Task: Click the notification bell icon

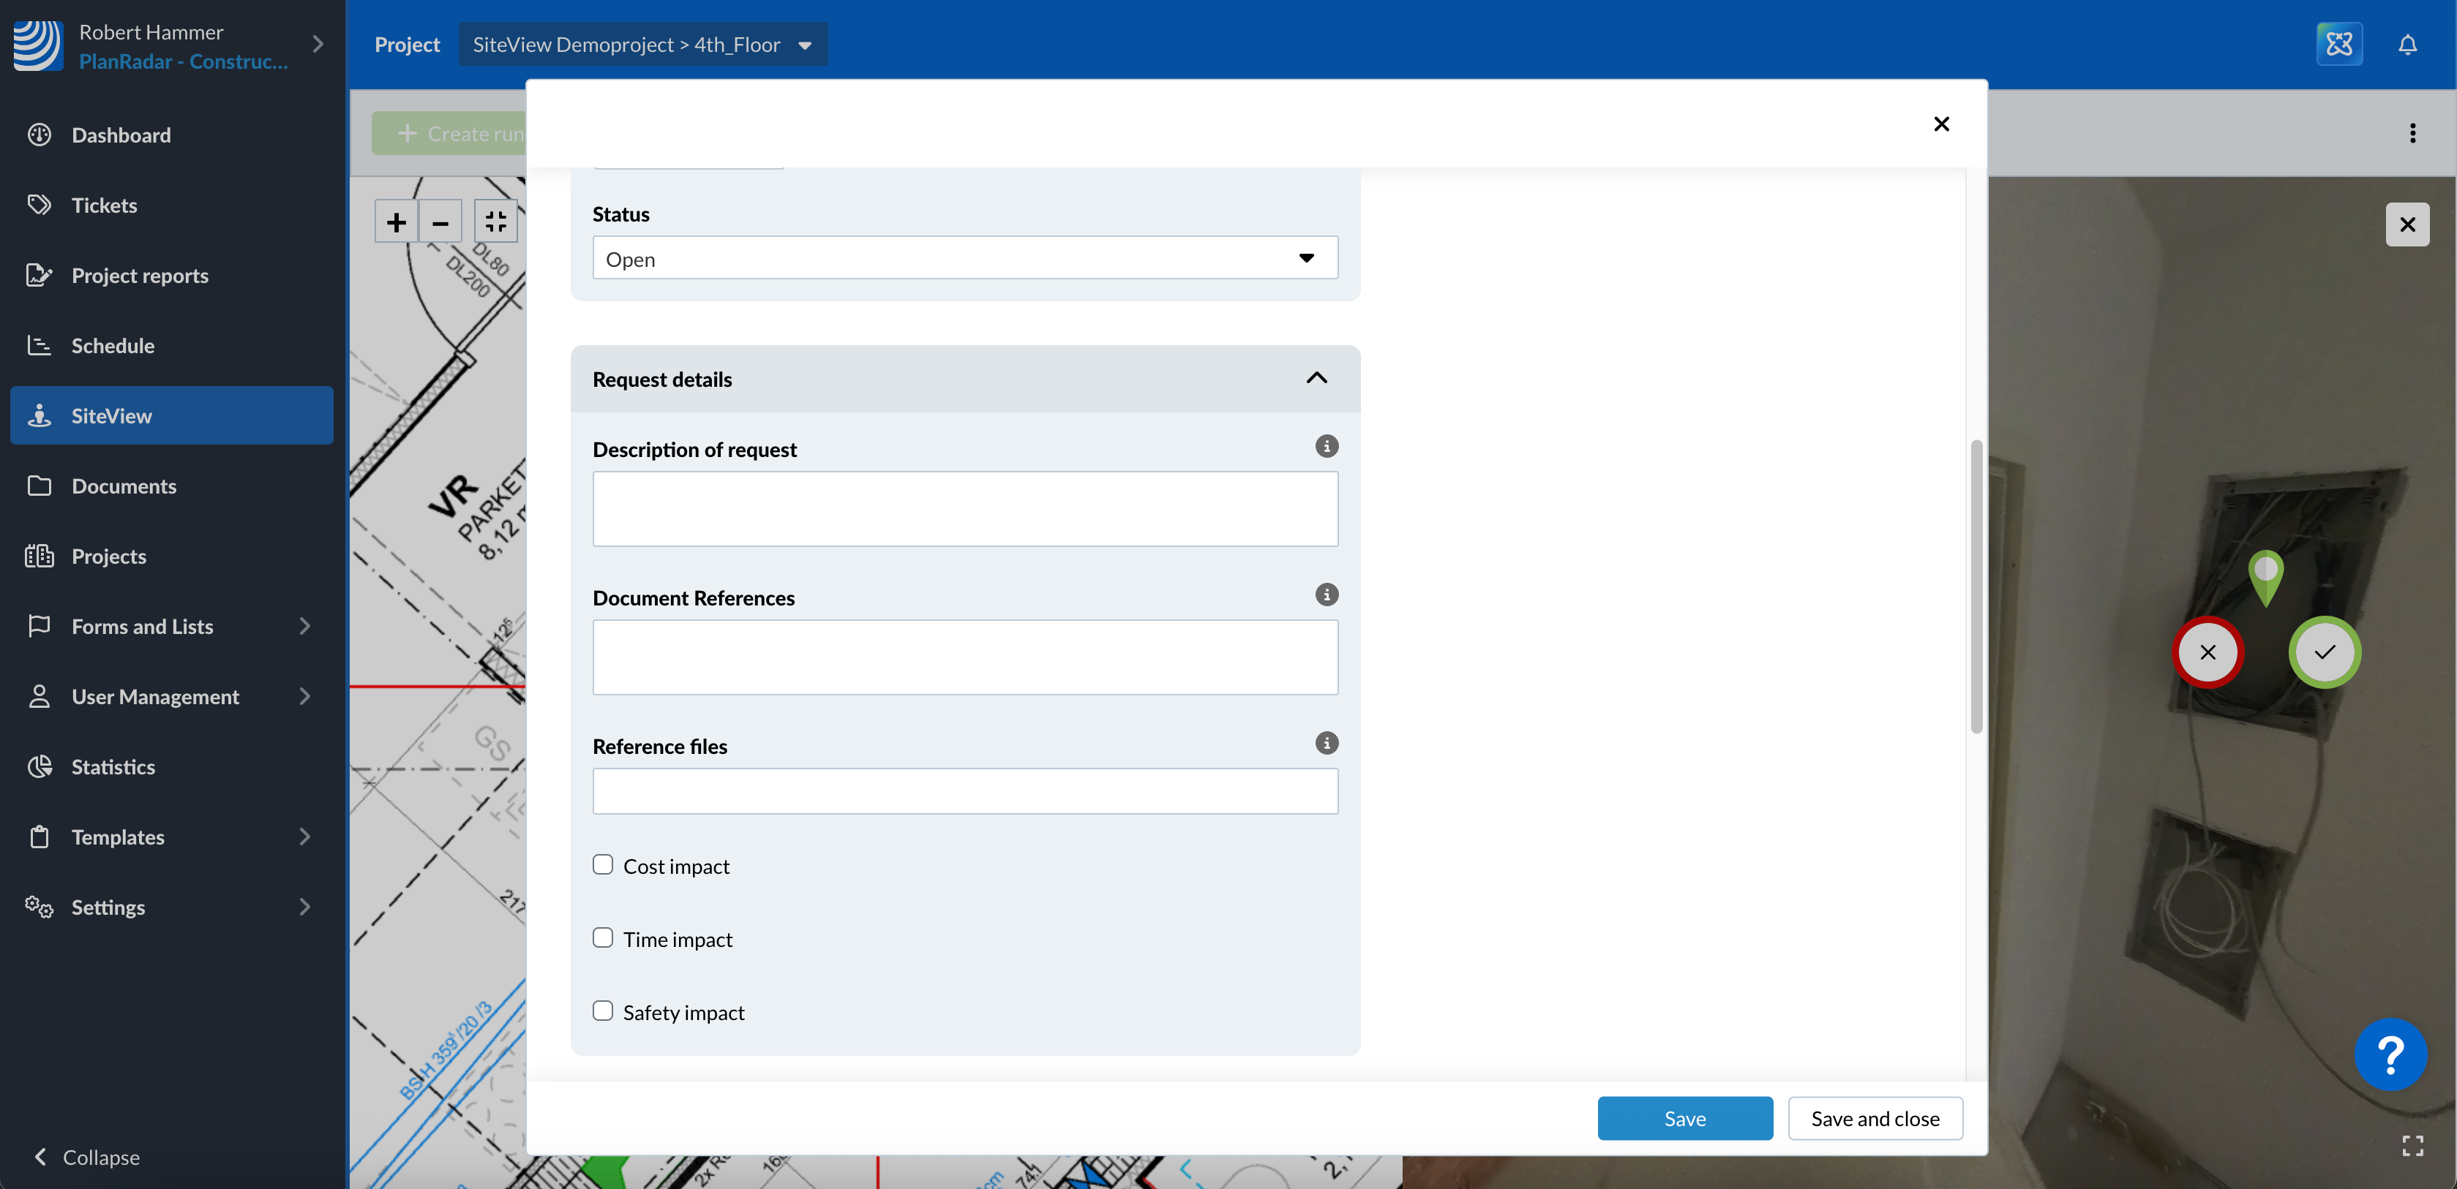Action: pyautogui.click(x=2407, y=45)
